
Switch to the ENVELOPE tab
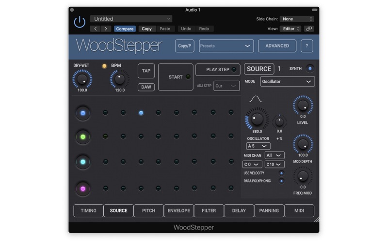[178, 211]
